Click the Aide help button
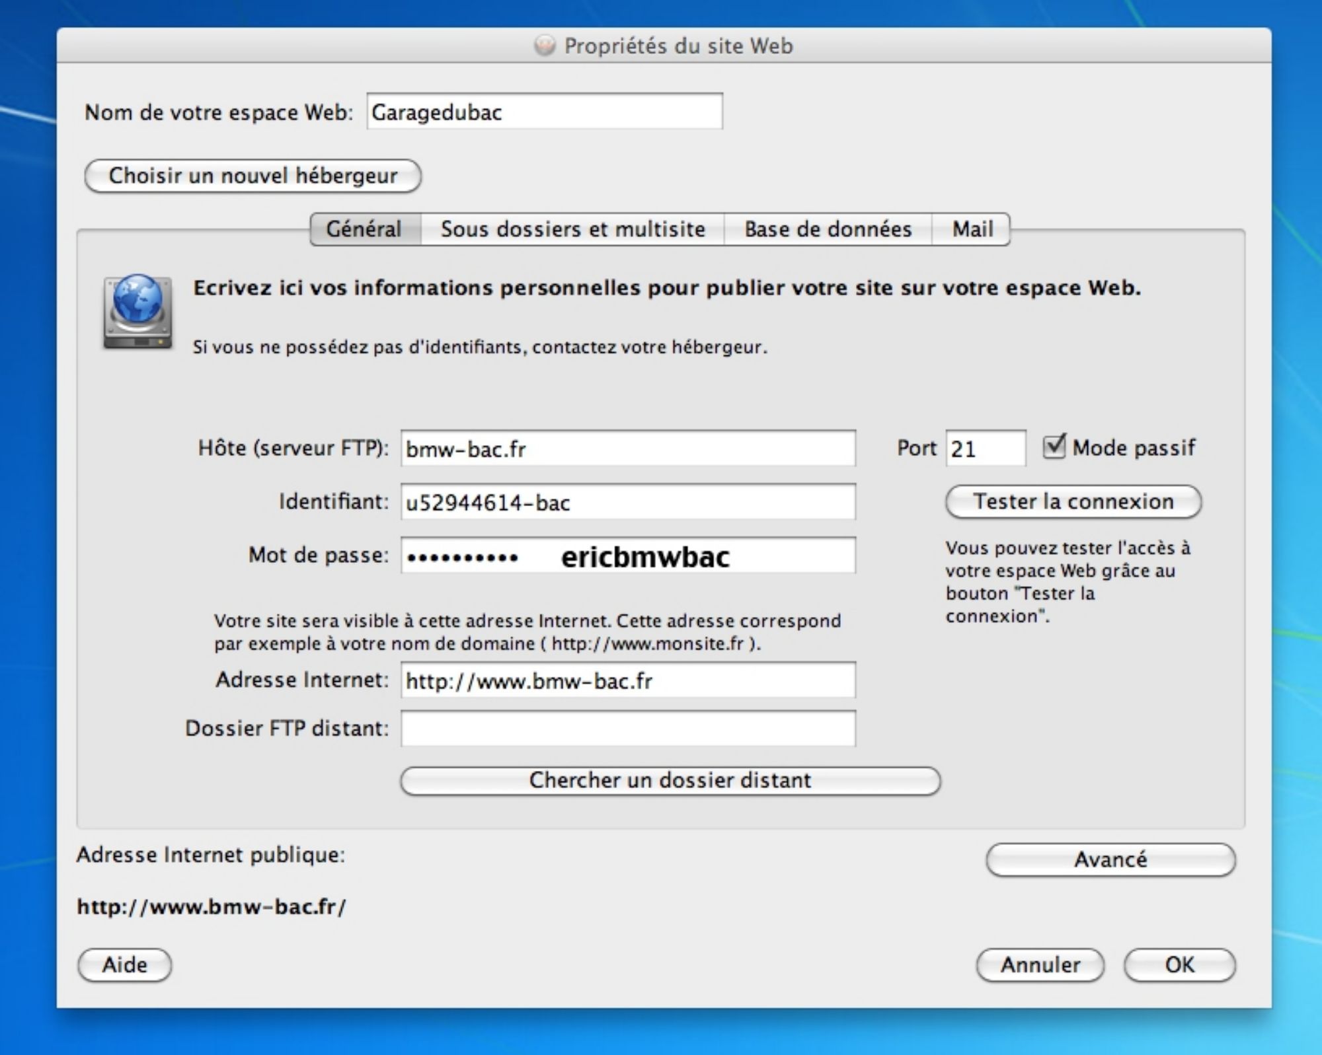Screen dimensions: 1322x1055 [124, 964]
